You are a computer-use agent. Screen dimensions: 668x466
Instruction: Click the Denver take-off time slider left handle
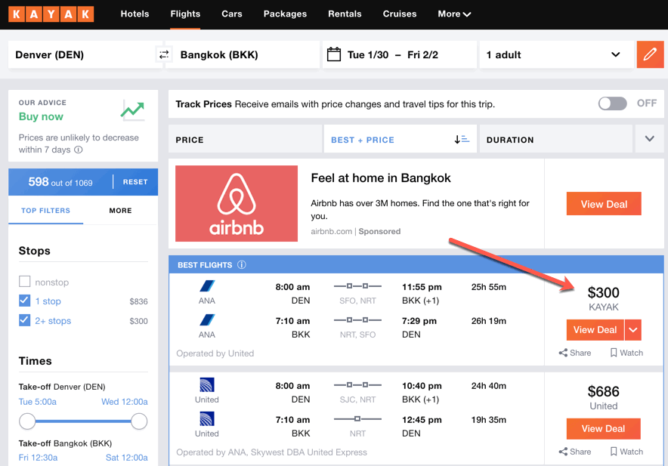[27, 421]
